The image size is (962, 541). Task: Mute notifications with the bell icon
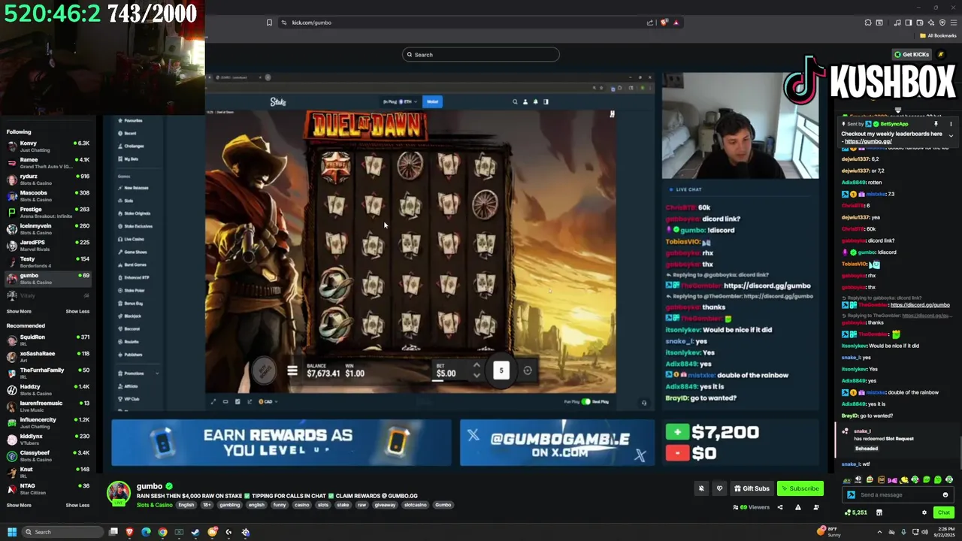pos(701,488)
